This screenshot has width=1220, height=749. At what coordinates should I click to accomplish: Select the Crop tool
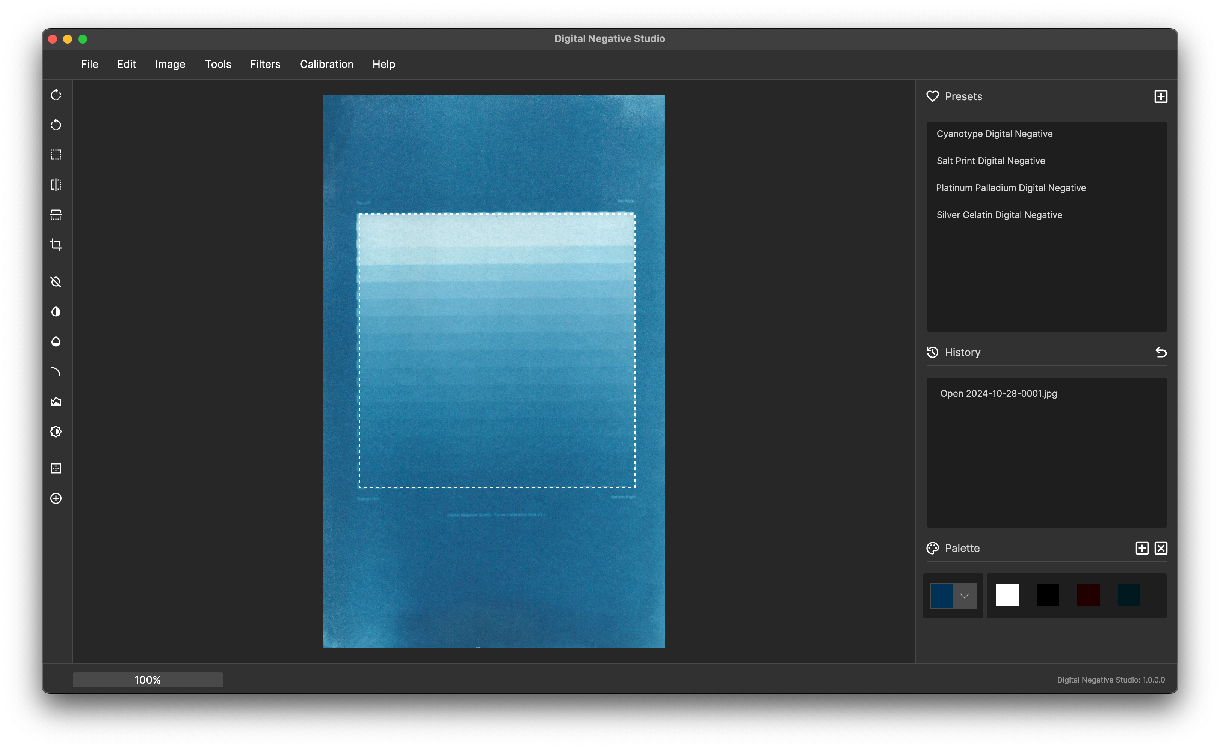56,245
